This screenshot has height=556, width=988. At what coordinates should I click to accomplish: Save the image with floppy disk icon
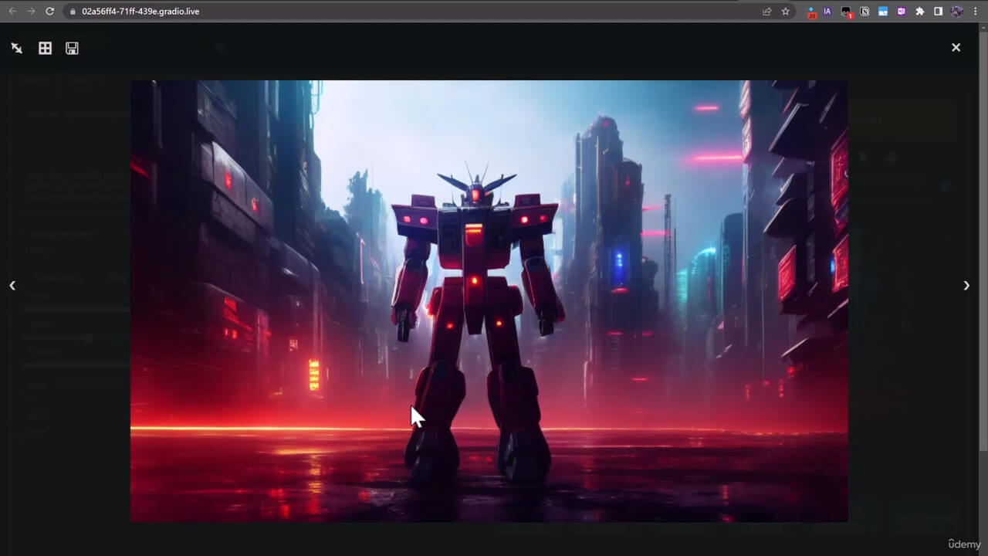[x=72, y=48]
